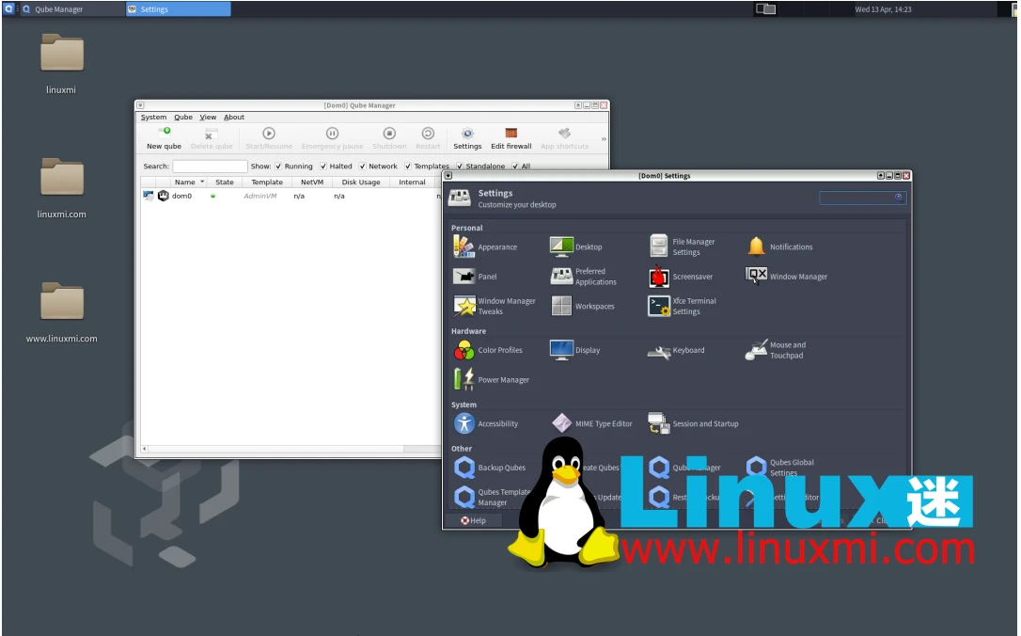Click the clock in top panel
Screen dimensions: 1021x636
click(883, 9)
